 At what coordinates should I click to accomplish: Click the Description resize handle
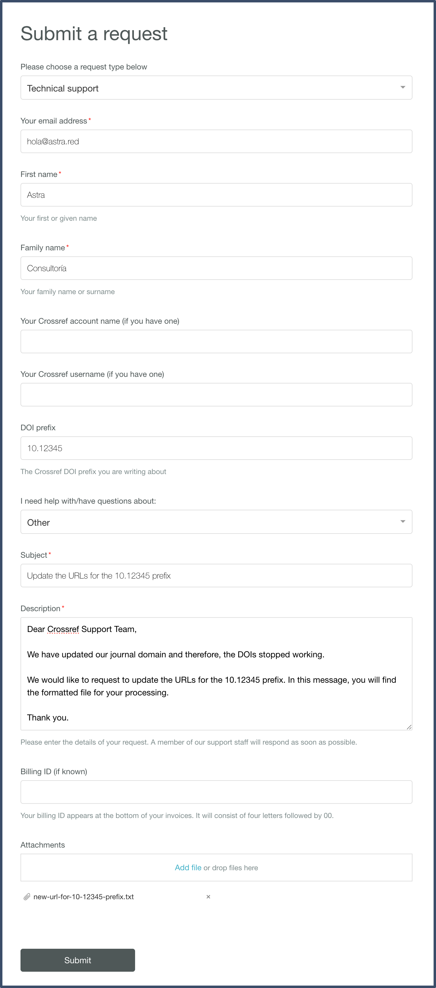(409, 727)
